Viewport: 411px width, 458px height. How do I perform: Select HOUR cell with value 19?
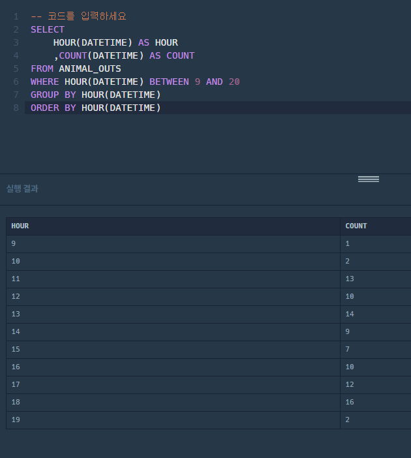click(x=173, y=420)
